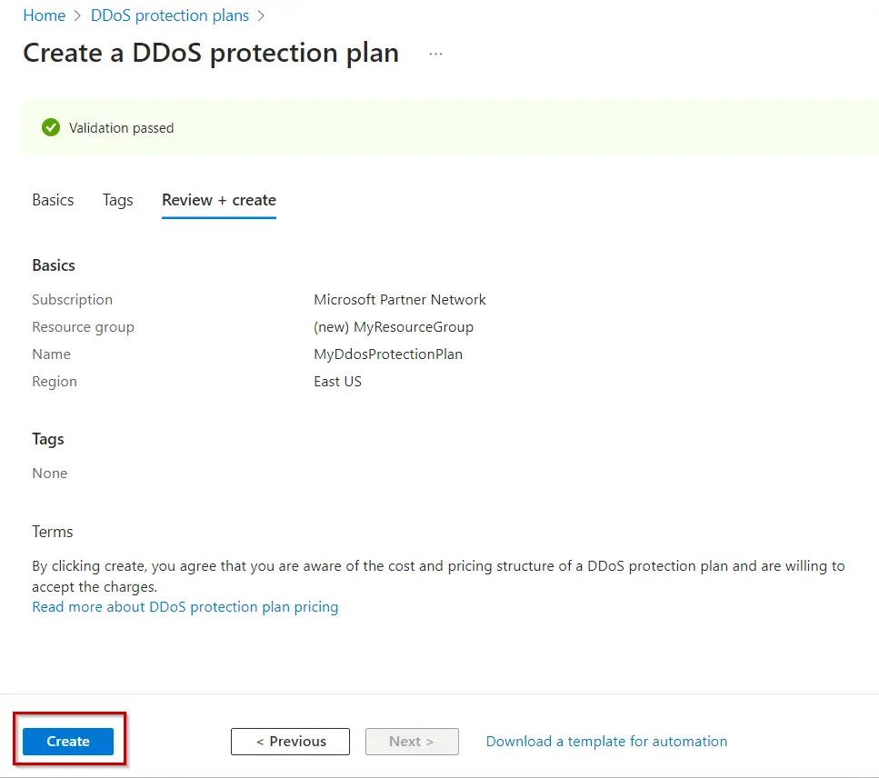The width and height of the screenshot is (879, 778).
Task: Click the chevron after DDoS protection plans
Action: tap(261, 15)
